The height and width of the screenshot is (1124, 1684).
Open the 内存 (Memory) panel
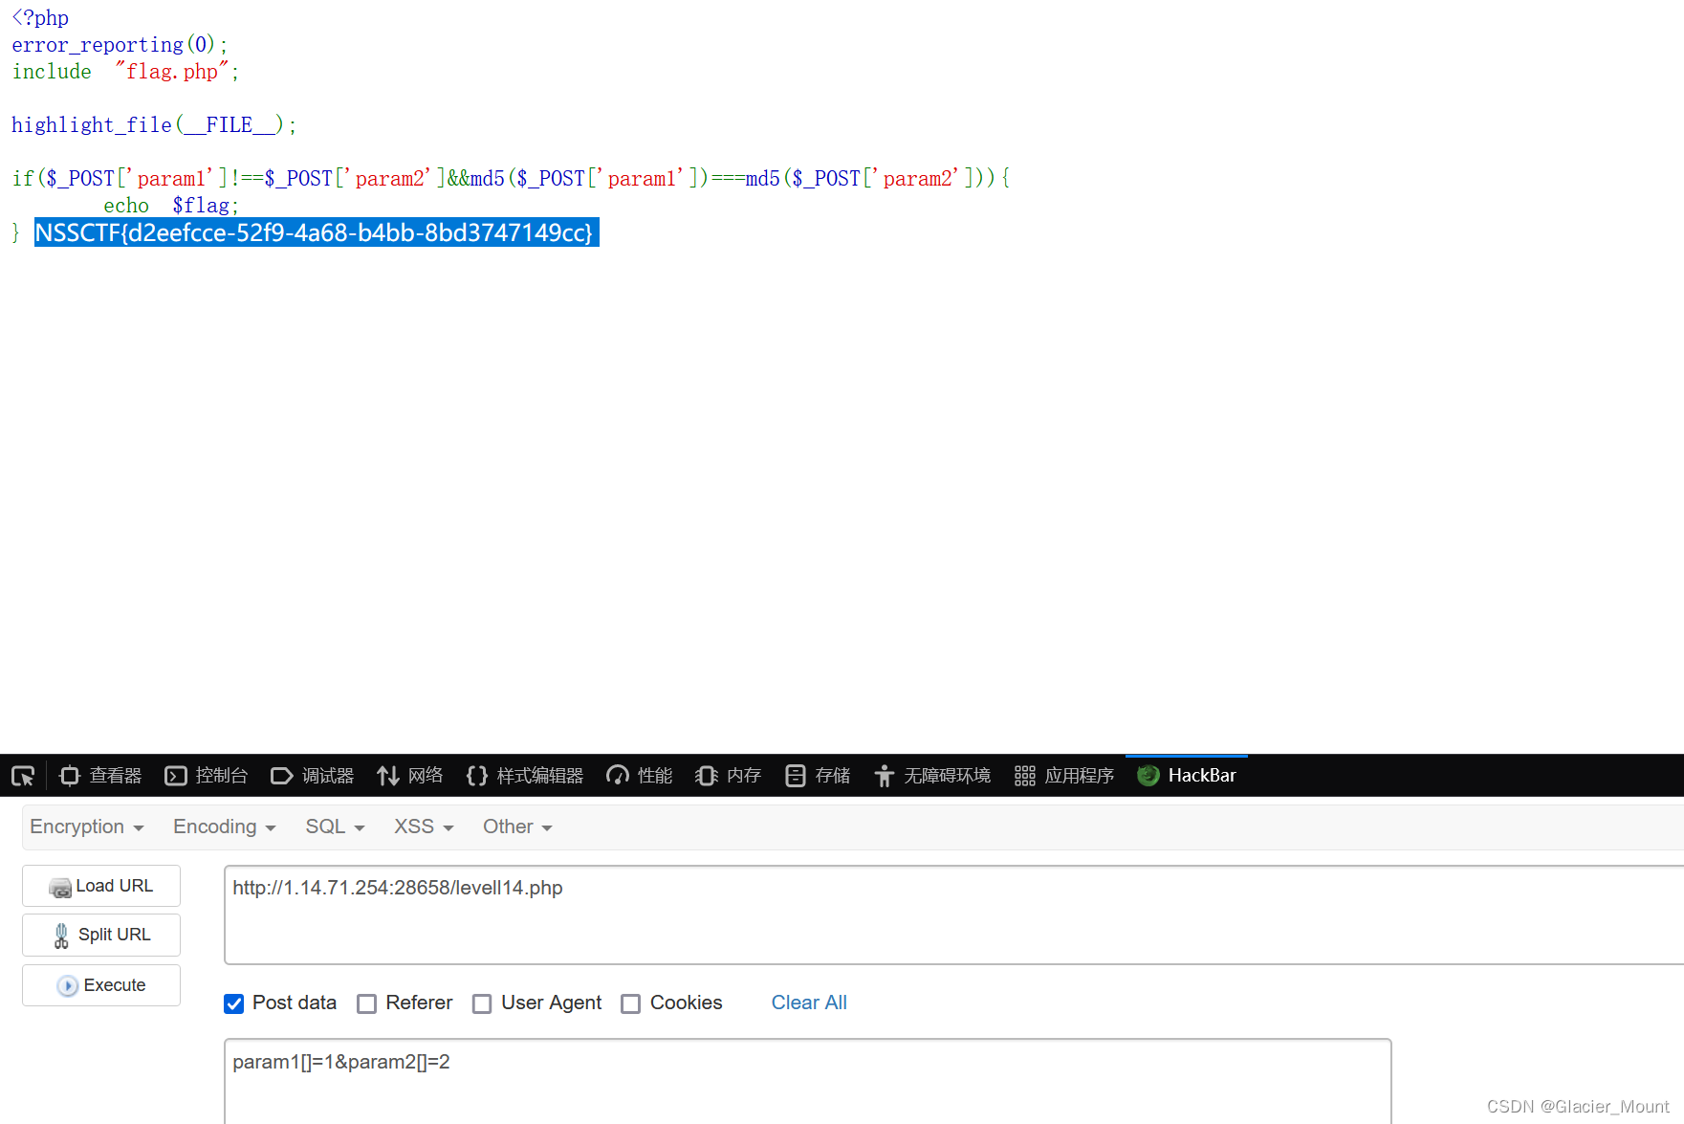[727, 775]
